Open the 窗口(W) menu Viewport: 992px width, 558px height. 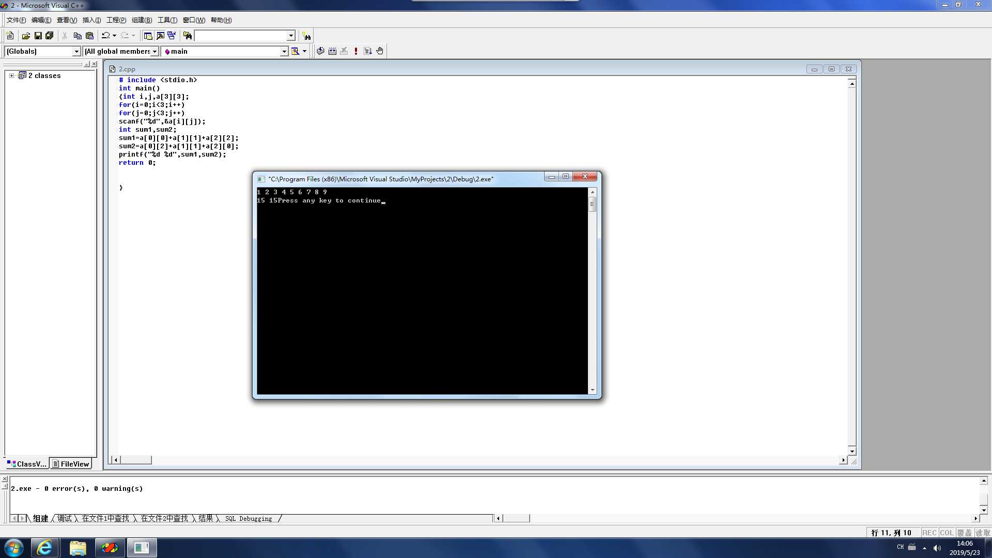tap(194, 20)
